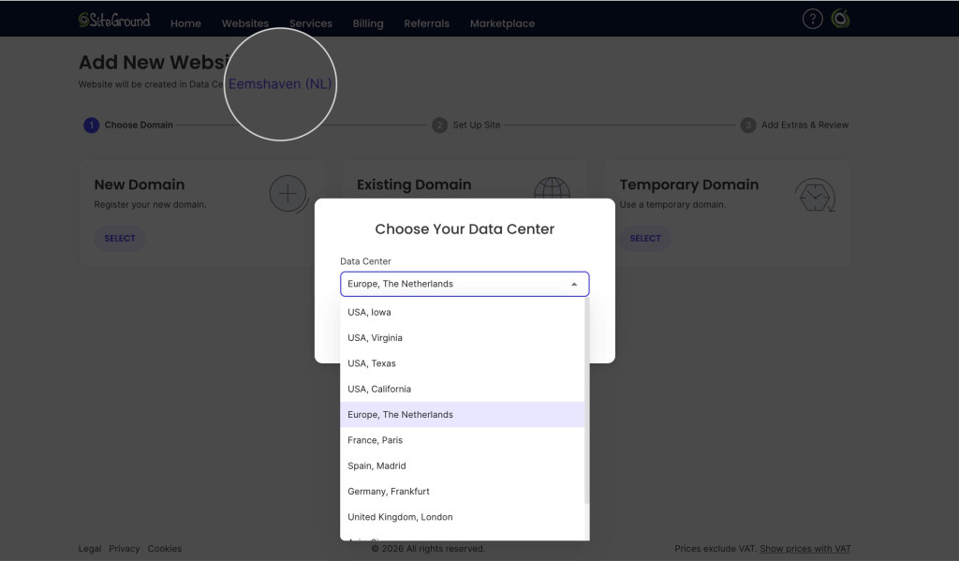The width and height of the screenshot is (959, 561).
Task: Choose France, Paris data center
Action: coord(463,440)
